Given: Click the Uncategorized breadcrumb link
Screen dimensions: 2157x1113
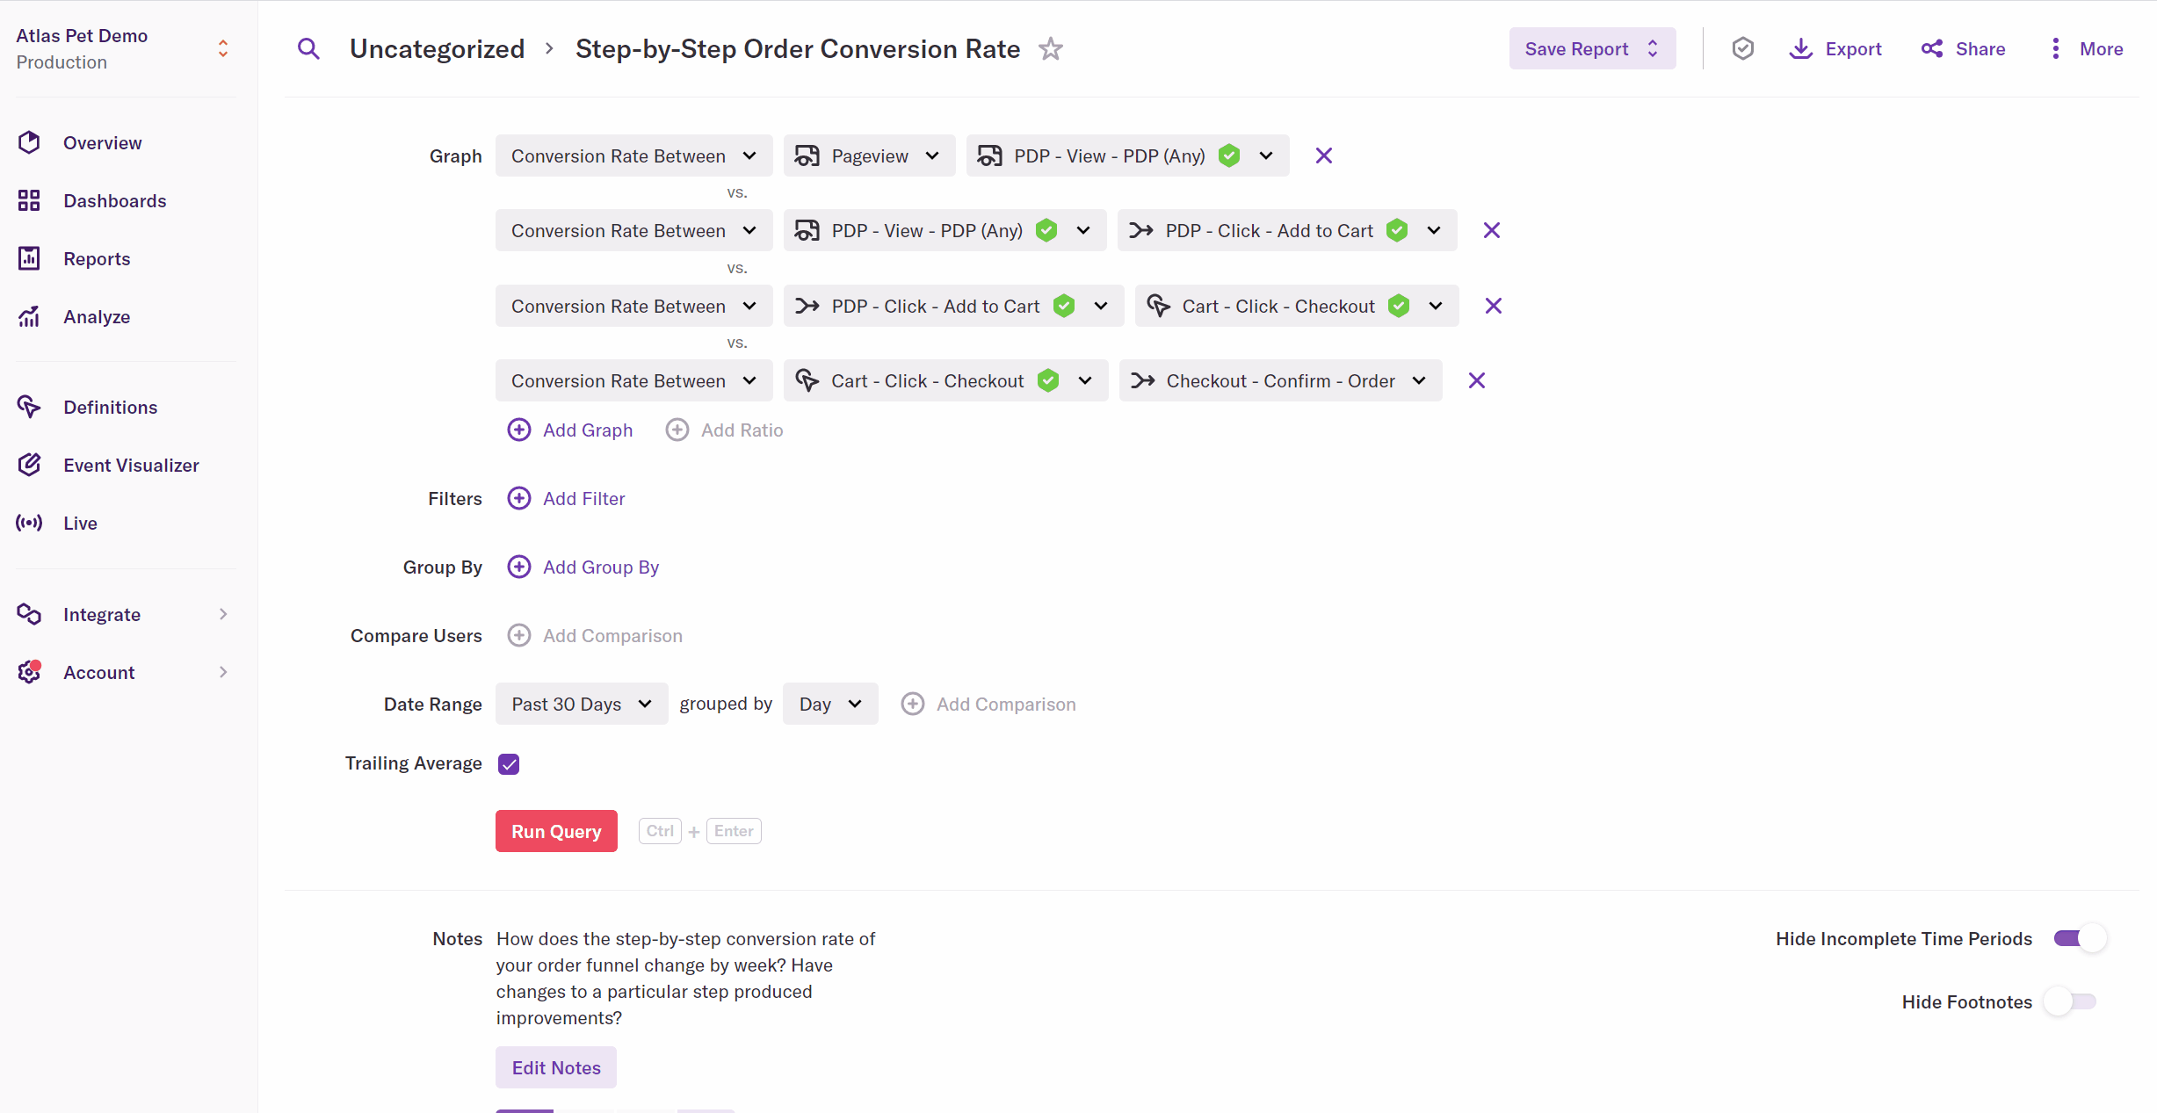Looking at the screenshot, I should pos(437,49).
